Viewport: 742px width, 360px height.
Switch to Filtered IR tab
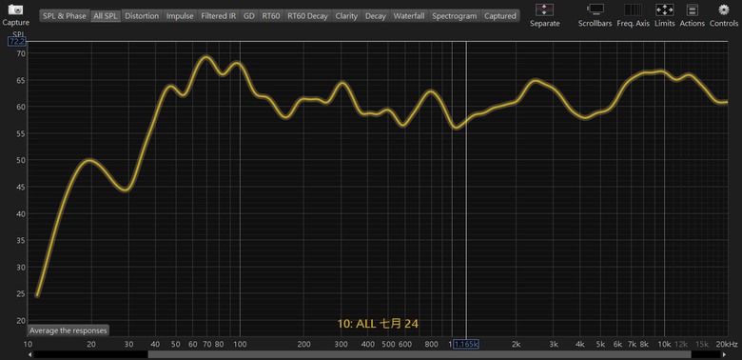(x=218, y=15)
